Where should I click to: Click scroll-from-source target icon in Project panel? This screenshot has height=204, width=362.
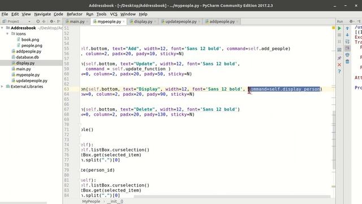coord(38,22)
